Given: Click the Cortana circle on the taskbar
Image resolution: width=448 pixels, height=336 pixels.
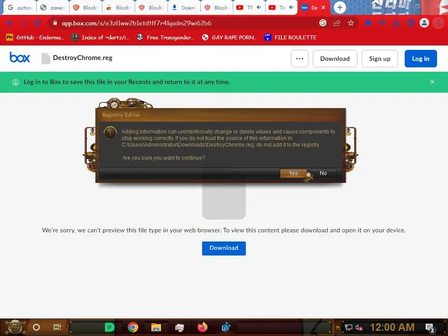Looking at the screenshot, I should (36, 327).
